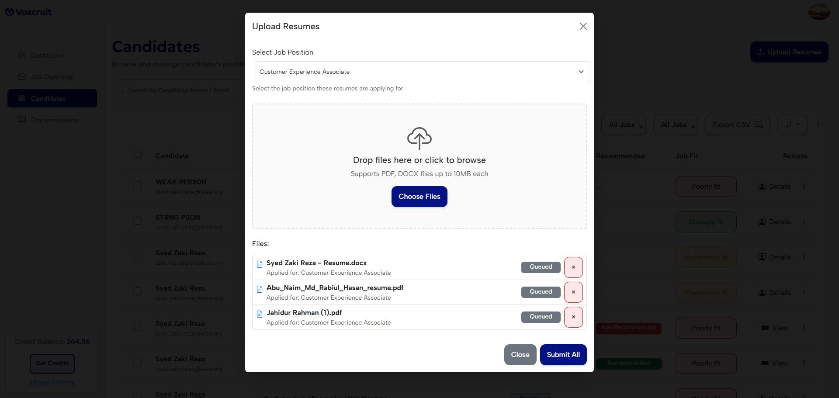Click search by candidate name field

coord(179,90)
